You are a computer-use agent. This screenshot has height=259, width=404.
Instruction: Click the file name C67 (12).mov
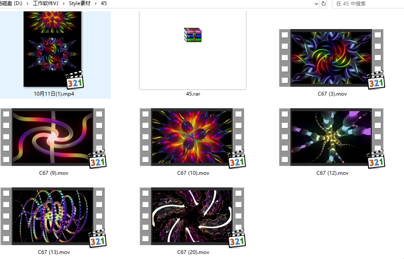(332, 173)
